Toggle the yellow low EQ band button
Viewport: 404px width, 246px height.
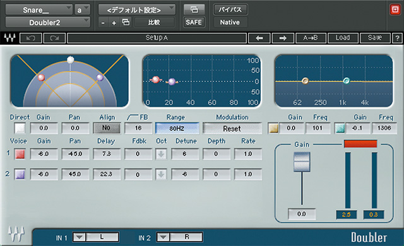[273, 128]
